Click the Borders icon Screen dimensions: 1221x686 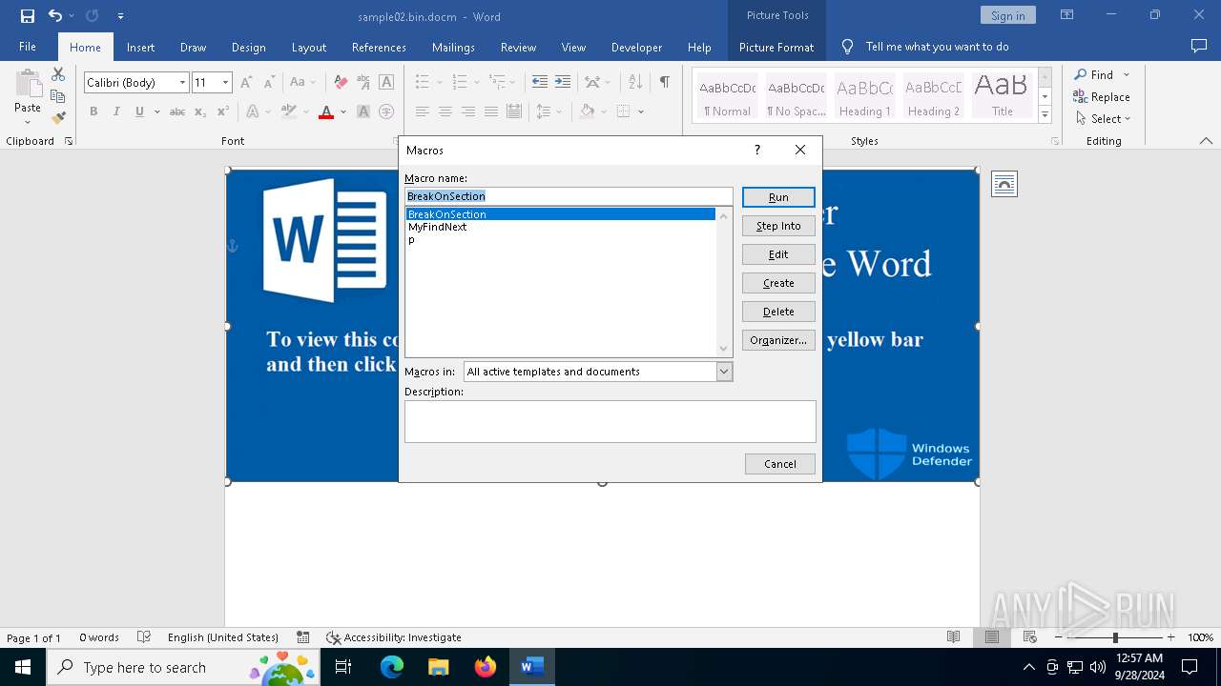tap(623, 111)
